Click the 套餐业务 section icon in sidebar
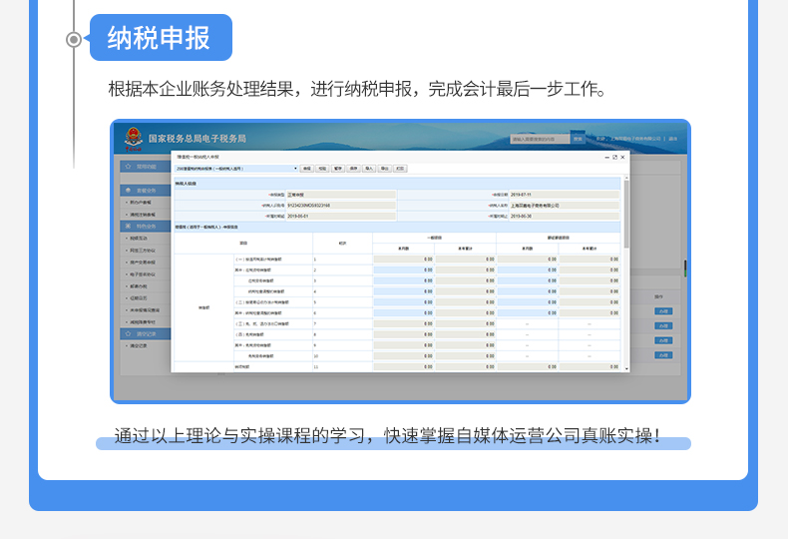788x539 pixels. click(x=128, y=190)
